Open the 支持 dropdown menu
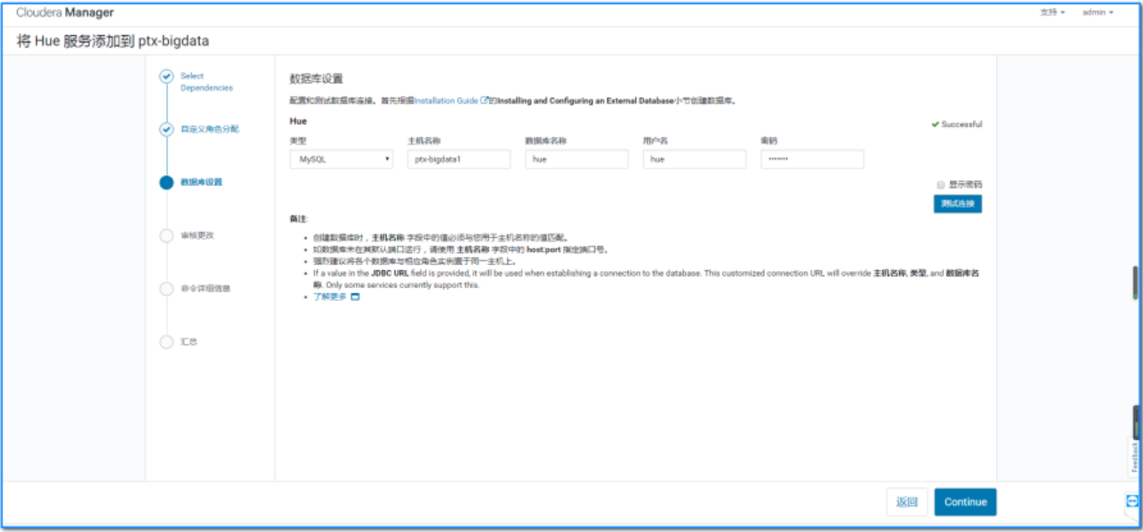The height and width of the screenshot is (532, 1143). [x=1052, y=13]
